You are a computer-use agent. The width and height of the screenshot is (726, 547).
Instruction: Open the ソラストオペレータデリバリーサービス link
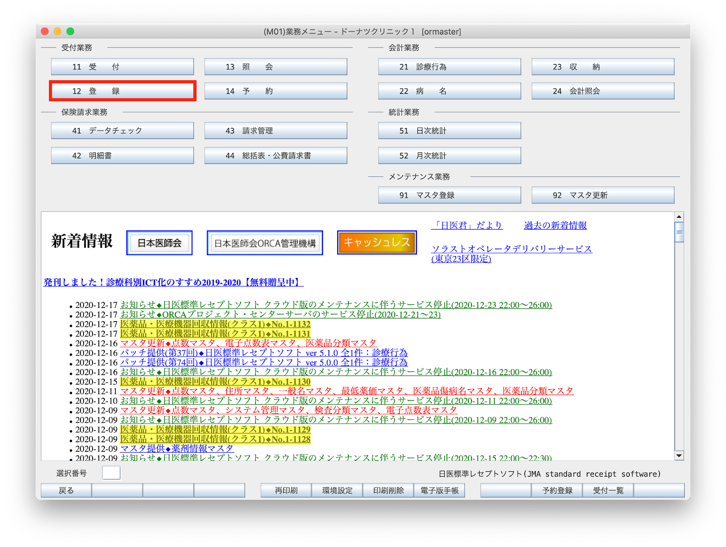tap(511, 254)
